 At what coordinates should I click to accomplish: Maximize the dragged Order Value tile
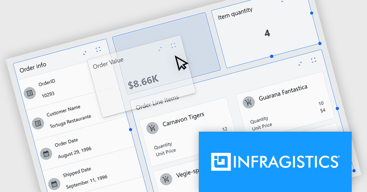(160, 49)
